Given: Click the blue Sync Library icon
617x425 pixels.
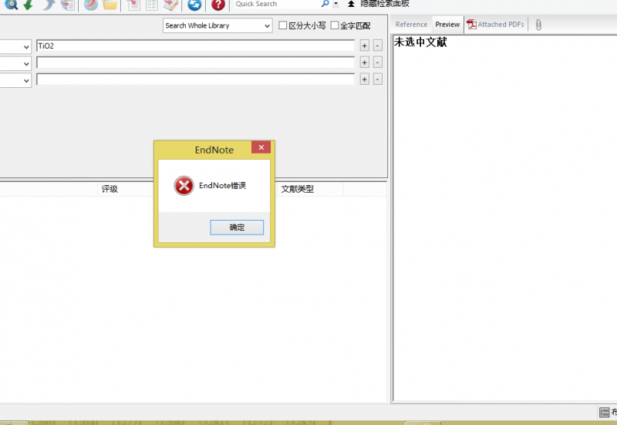Looking at the screenshot, I should click(x=194, y=5).
